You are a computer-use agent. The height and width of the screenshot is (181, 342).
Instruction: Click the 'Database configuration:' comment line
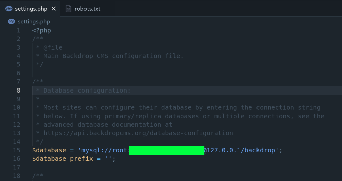(x=87, y=90)
